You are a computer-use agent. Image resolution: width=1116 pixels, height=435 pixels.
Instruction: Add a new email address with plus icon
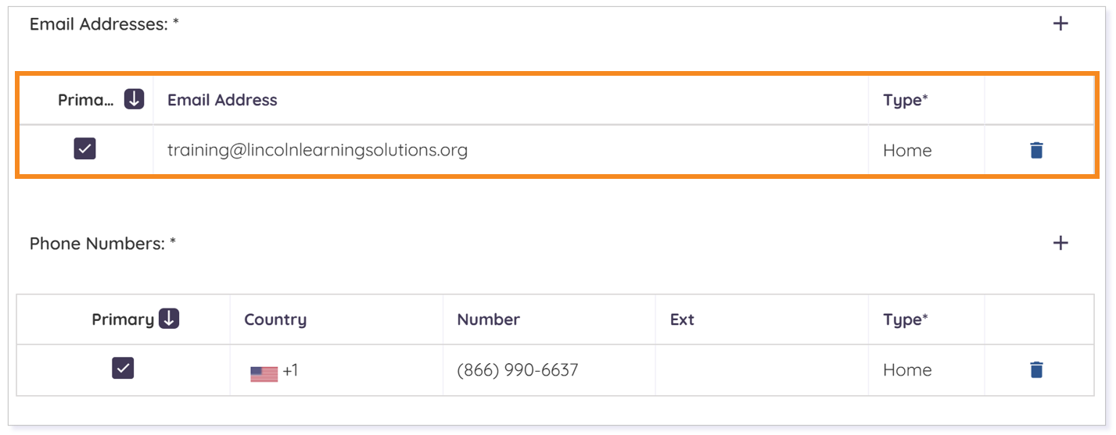click(x=1060, y=23)
